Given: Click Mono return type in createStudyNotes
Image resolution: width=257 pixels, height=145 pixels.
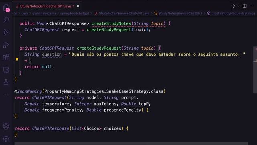Looking at the screenshot, I should pyautogui.click(x=42, y=23).
